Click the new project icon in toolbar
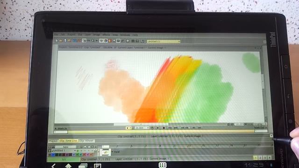The width and height of the screenshot is (299, 168). pyautogui.click(x=57, y=41)
